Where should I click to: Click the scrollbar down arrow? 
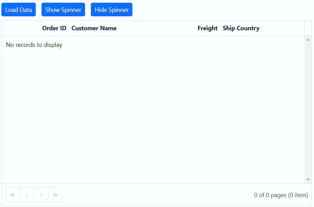(308, 179)
